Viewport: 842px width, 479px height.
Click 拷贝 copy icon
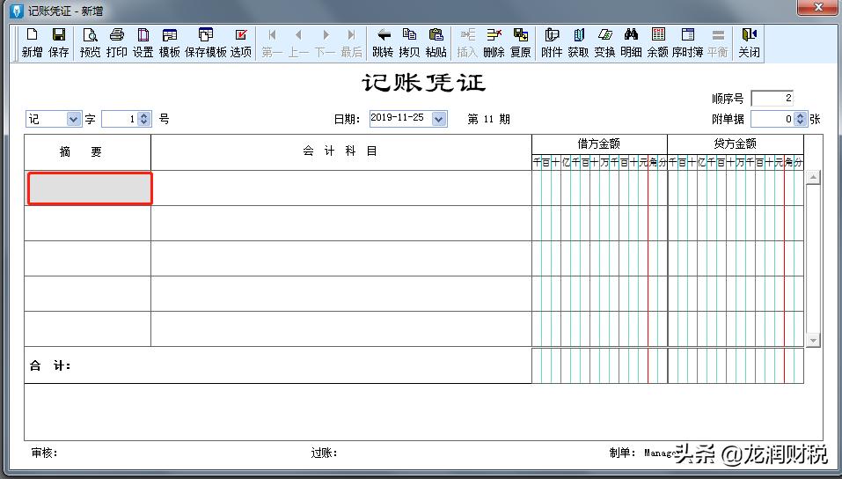[409, 35]
